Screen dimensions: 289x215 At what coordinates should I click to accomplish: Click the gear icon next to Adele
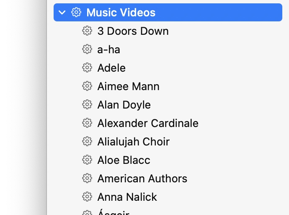(x=87, y=68)
